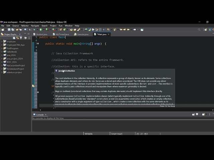Open the Back history dropdown arrow
Image resolution: width=214 pixels, height=160 pixels.
point(131,30)
